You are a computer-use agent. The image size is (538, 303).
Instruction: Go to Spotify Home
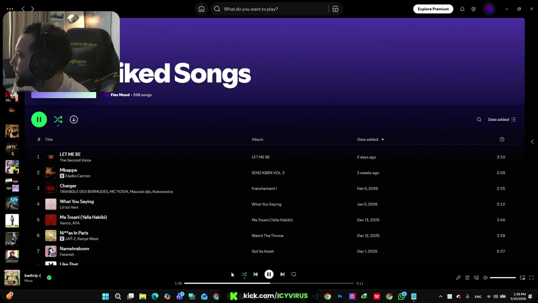click(x=201, y=9)
